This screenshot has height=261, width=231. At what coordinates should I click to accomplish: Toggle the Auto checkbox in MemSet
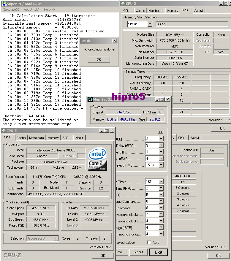click(149, 242)
